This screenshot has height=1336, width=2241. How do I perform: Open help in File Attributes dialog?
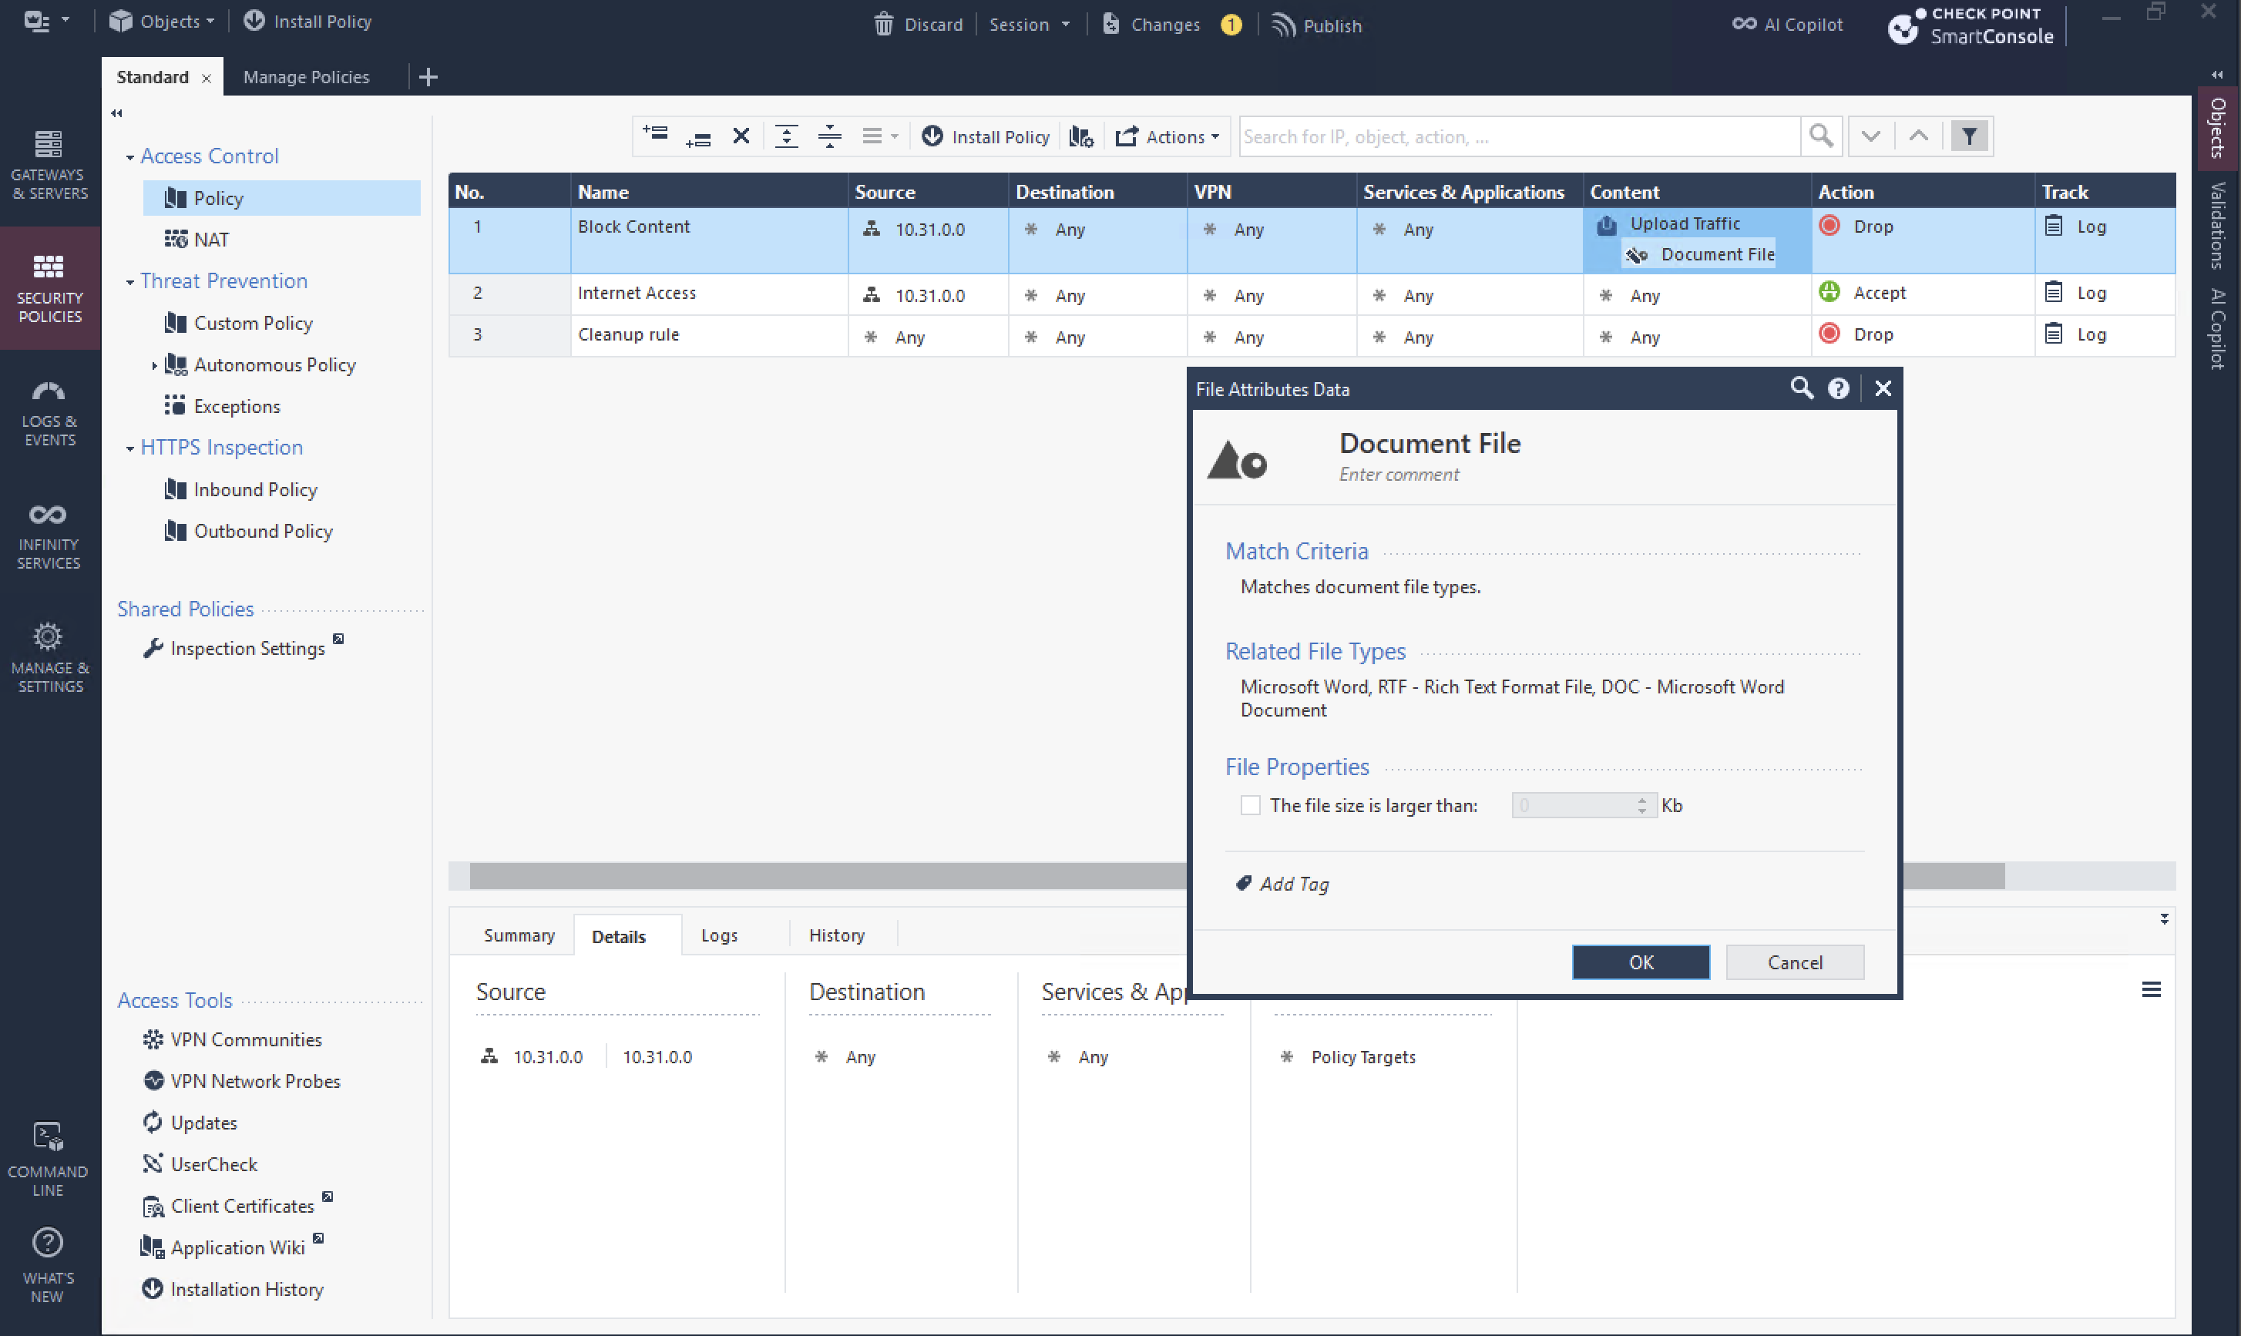pyautogui.click(x=1838, y=388)
